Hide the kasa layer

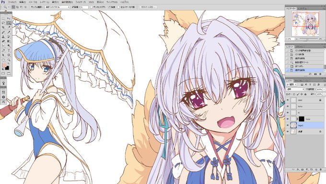288,119
